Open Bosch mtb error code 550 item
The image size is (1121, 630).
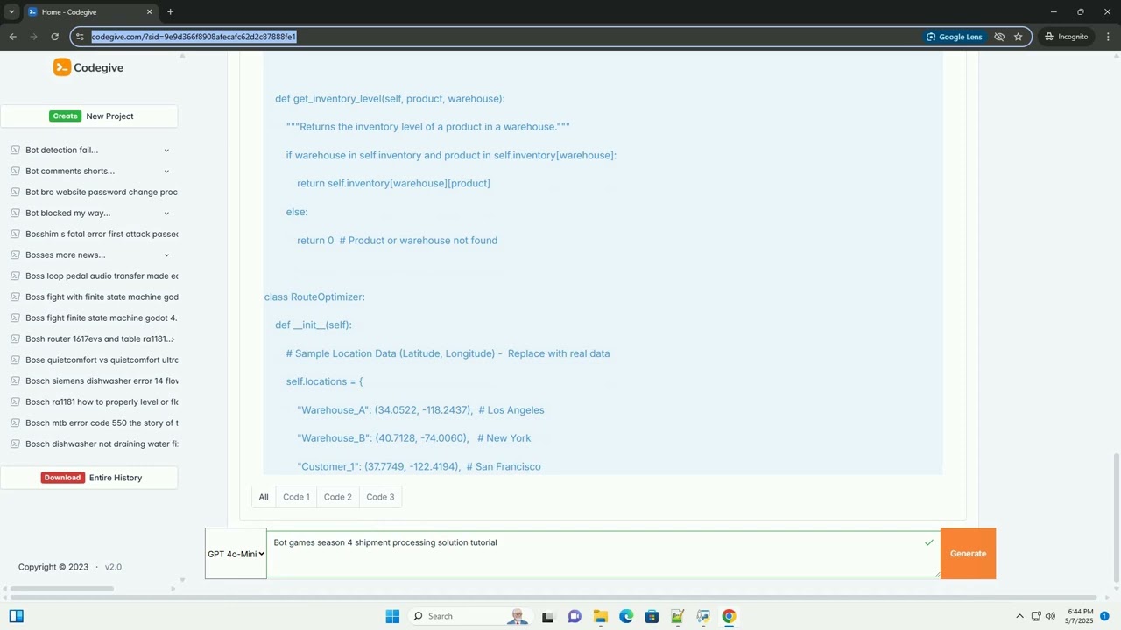point(102,423)
